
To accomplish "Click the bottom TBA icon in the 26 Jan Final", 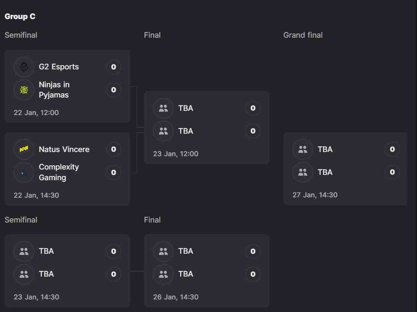I will (x=163, y=274).
